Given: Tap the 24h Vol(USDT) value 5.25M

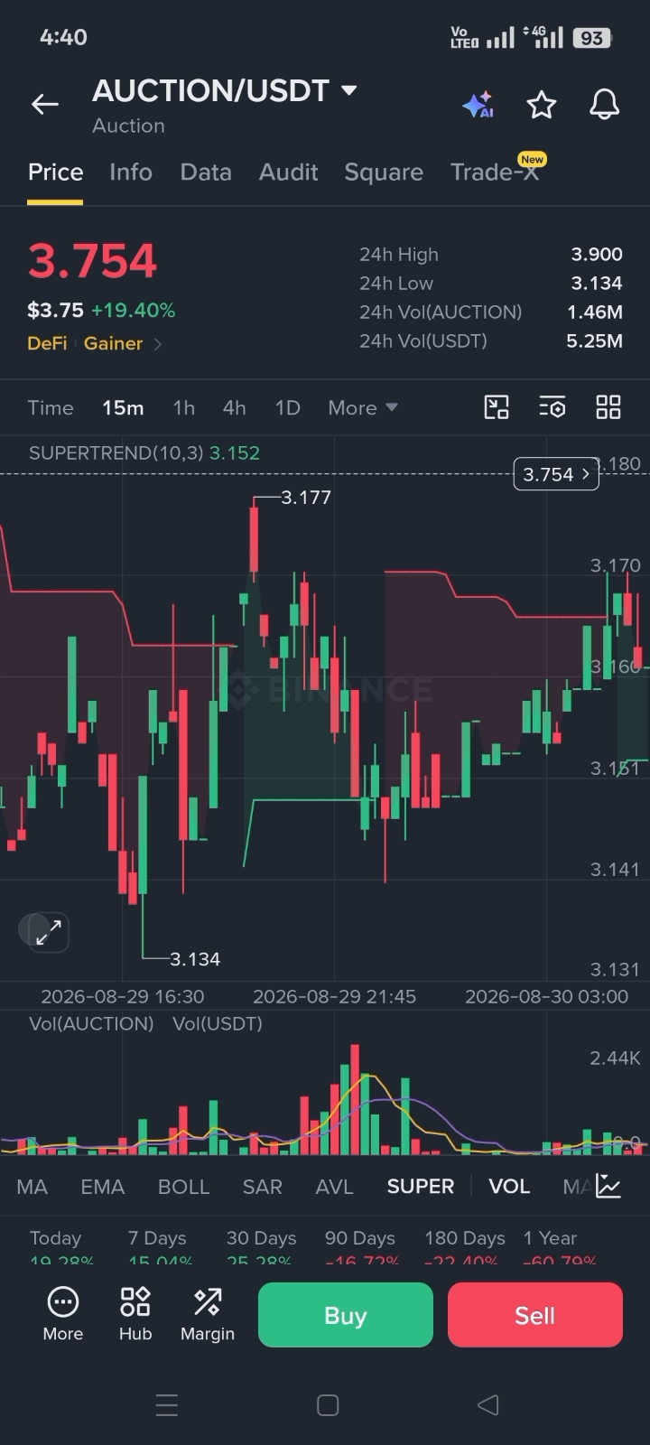Looking at the screenshot, I should click(594, 341).
